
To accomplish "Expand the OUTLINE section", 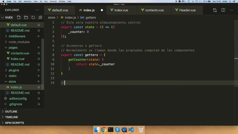I will (22, 112).
